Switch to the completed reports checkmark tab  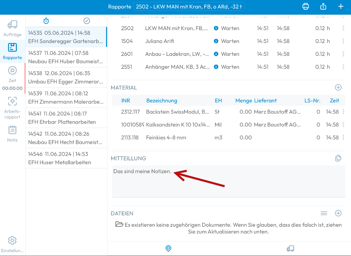[87, 21]
